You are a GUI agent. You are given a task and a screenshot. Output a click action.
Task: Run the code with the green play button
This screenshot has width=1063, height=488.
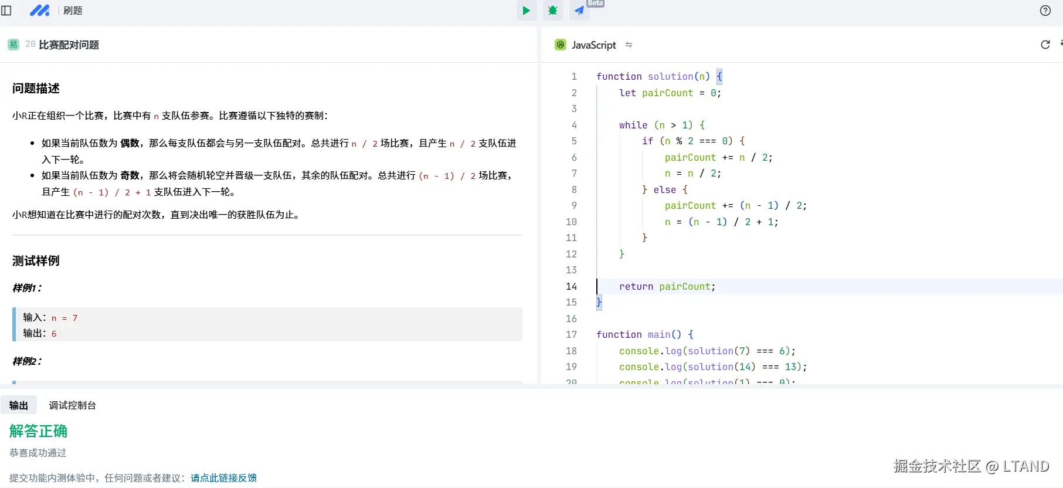click(526, 11)
